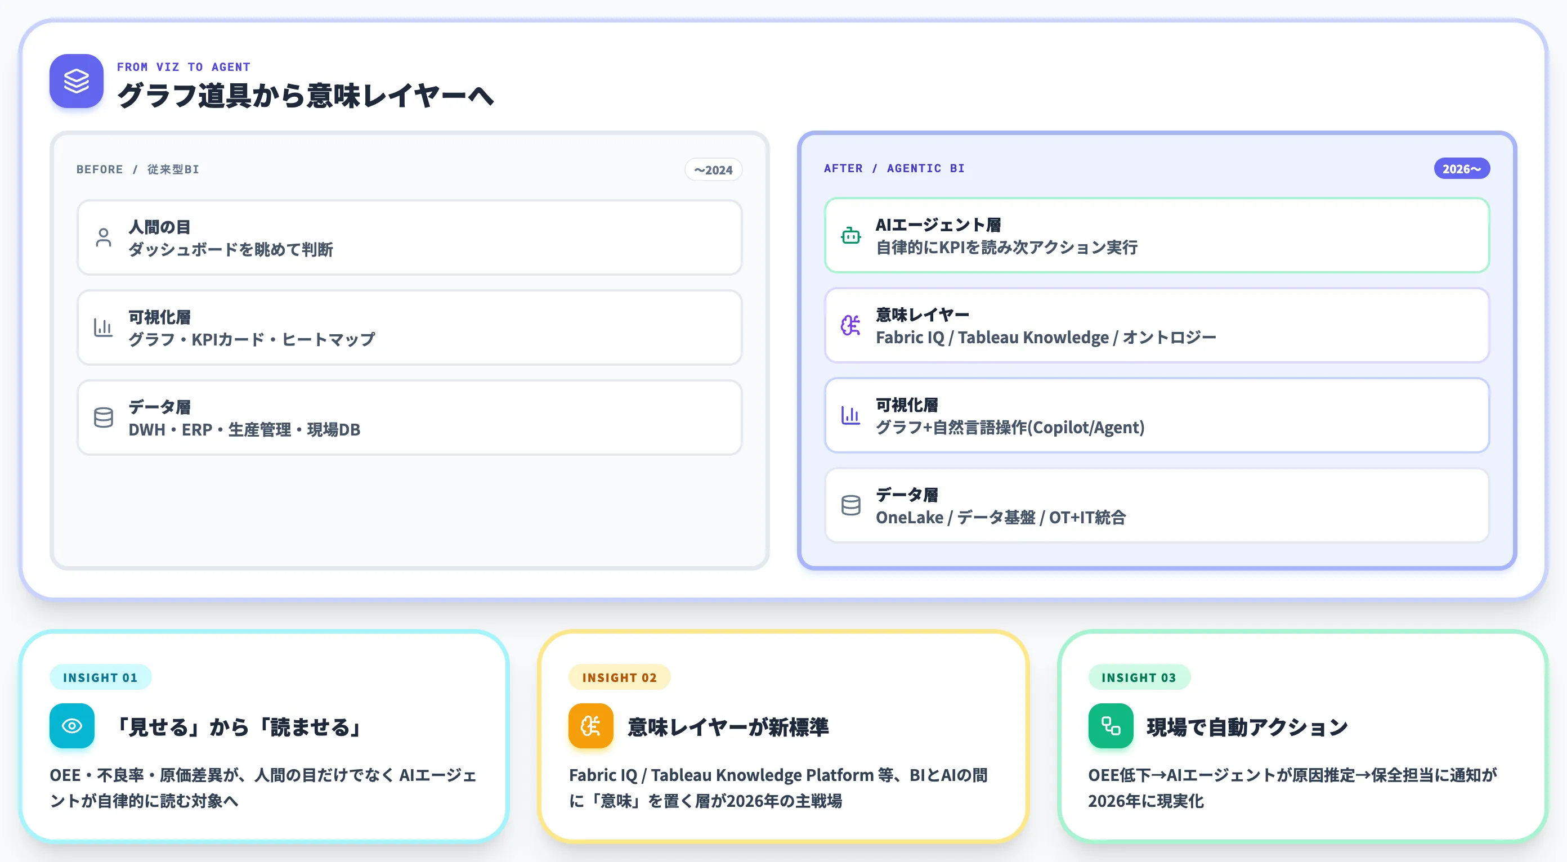
Task: Click the 2026～ badge
Action: (1462, 169)
